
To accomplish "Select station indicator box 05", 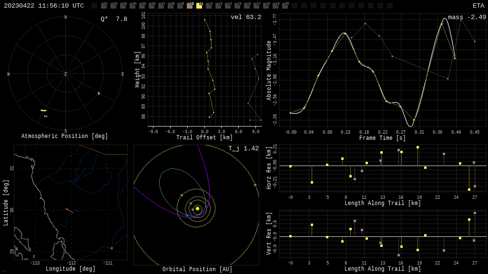I will coord(142,6).
